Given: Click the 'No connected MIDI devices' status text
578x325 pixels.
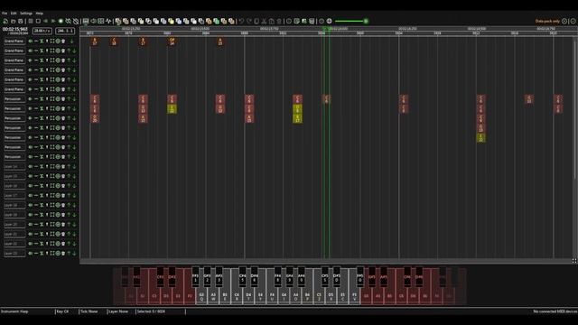Looking at the screenshot, I should (x=555, y=311).
